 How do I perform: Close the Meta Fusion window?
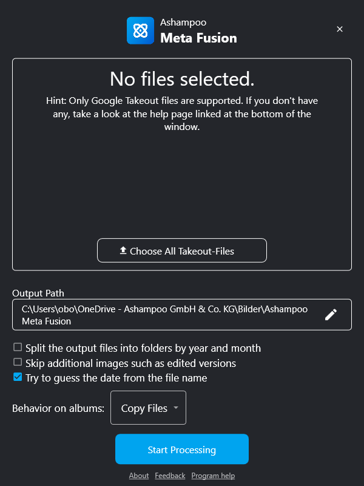tap(340, 29)
